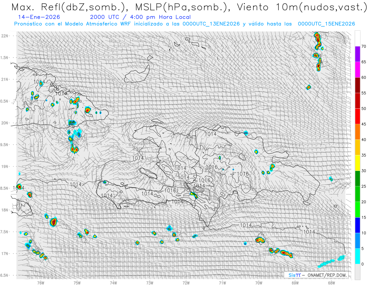Click the initialization time "0000UTC_13ENE2026"
This screenshot has width=372, height=287.
211,24
